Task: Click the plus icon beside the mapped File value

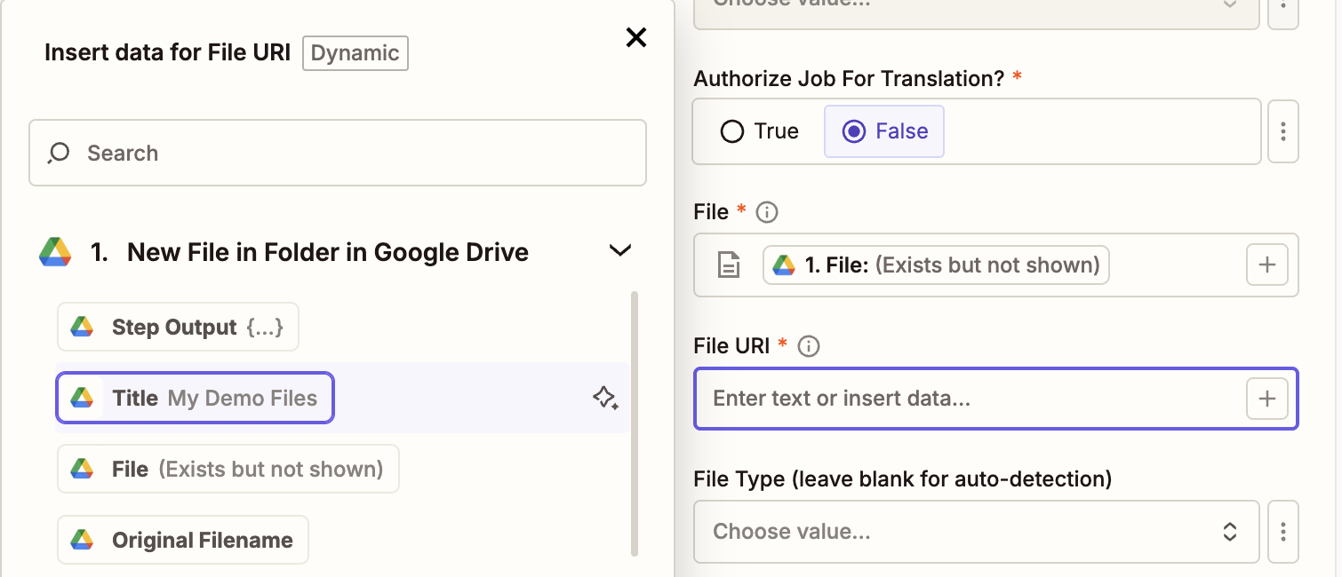Action: click(1266, 264)
